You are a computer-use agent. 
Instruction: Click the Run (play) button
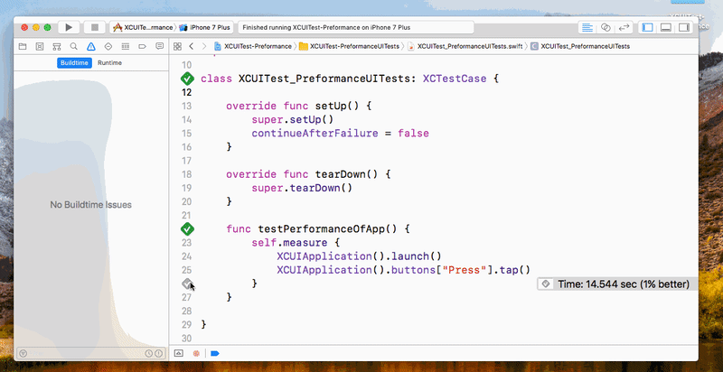69,28
